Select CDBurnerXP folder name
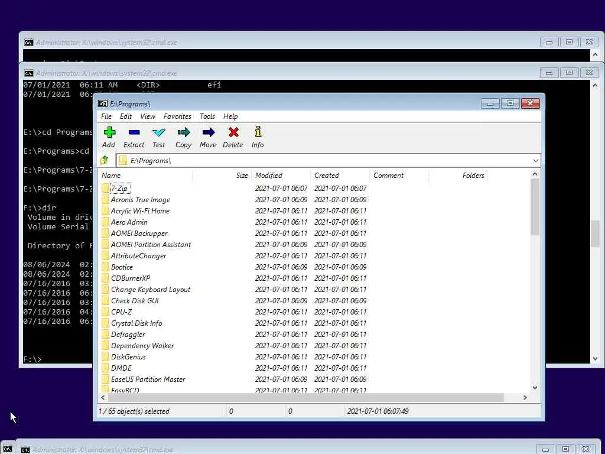 [131, 278]
